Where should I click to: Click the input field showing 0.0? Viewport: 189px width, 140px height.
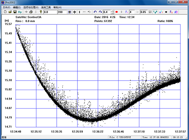pos(50,12)
